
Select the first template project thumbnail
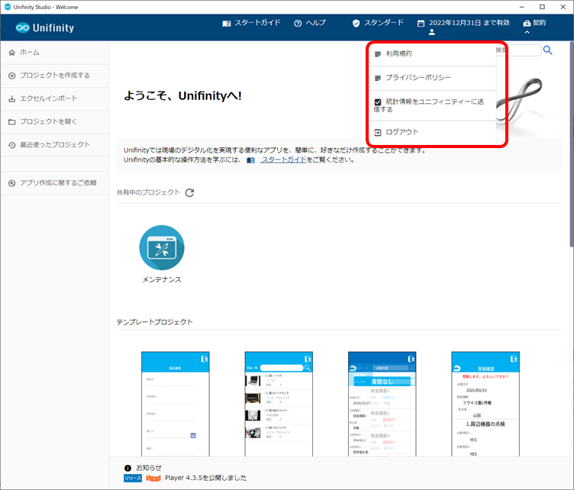click(175, 403)
